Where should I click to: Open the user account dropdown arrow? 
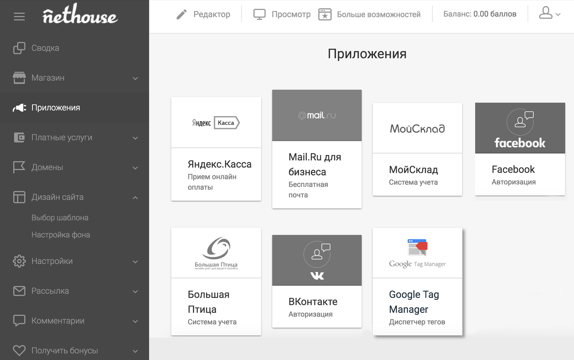click(558, 15)
